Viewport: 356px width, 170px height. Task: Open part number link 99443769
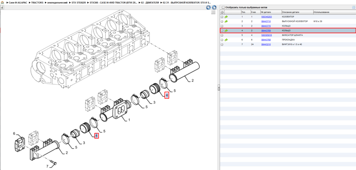point(266,31)
